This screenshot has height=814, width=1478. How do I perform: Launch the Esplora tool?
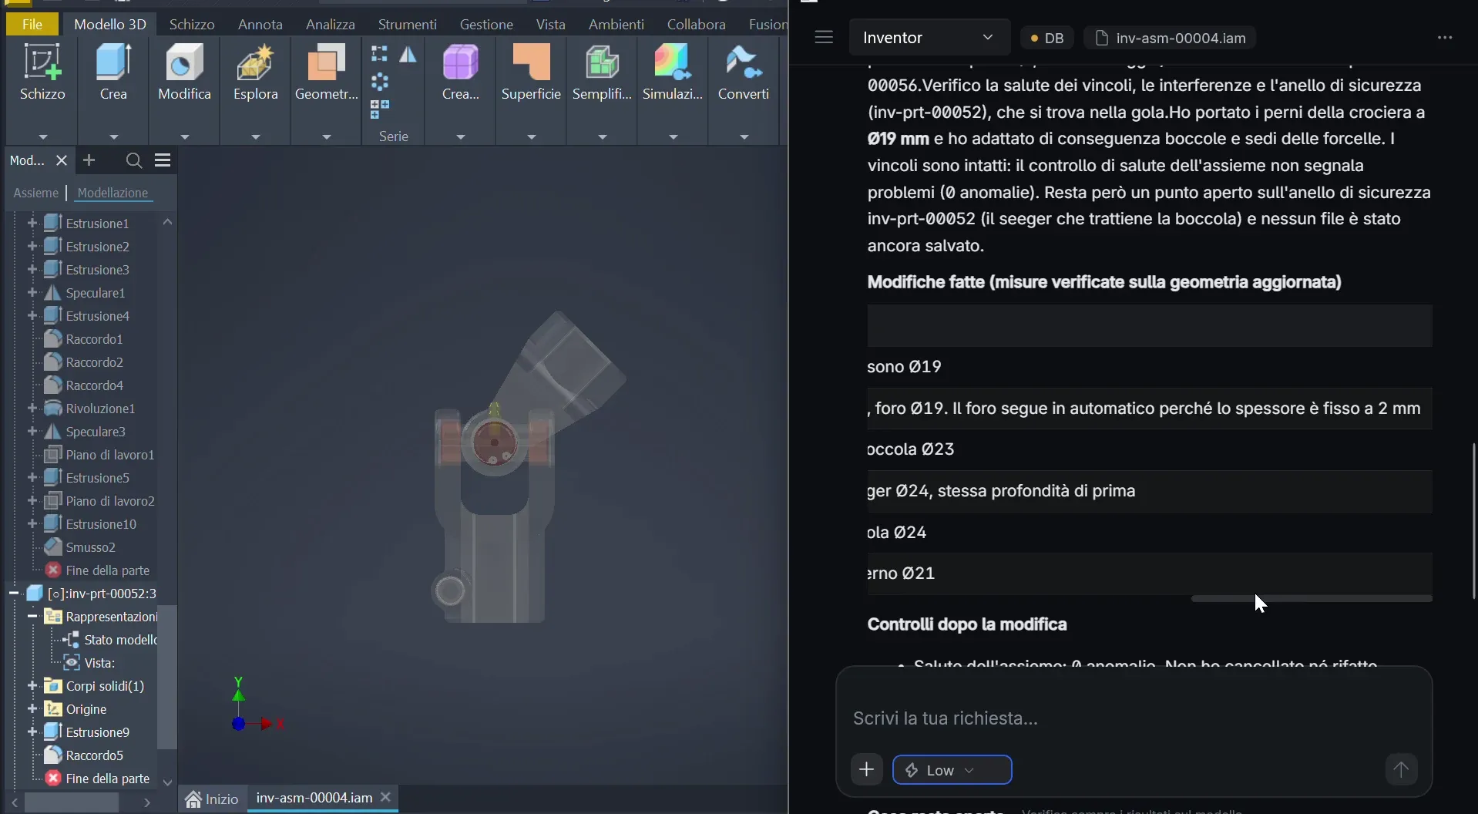pos(255,72)
